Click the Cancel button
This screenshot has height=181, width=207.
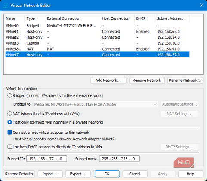(135, 174)
